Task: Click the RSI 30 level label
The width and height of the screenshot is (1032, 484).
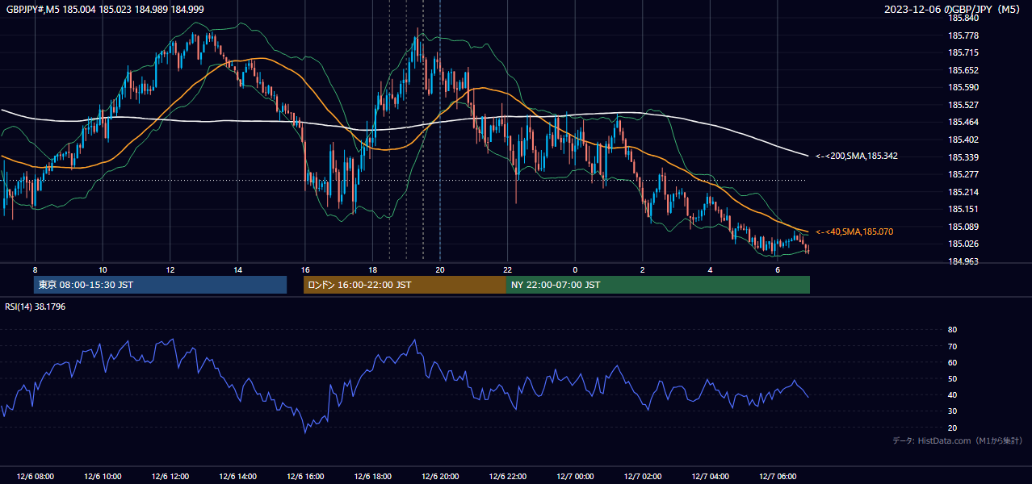Action: [952, 411]
